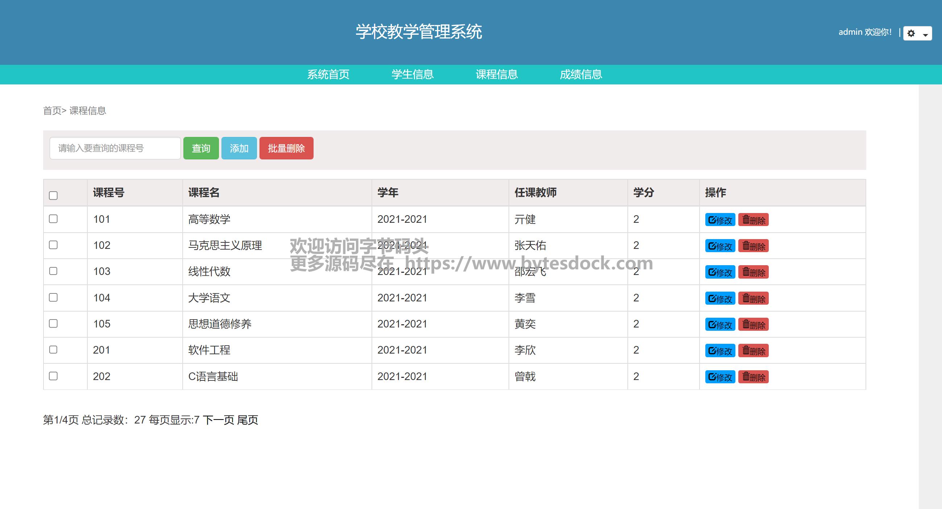The image size is (942, 509).
Task: Go to 下一页 pagination link
Action: pyautogui.click(x=218, y=420)
